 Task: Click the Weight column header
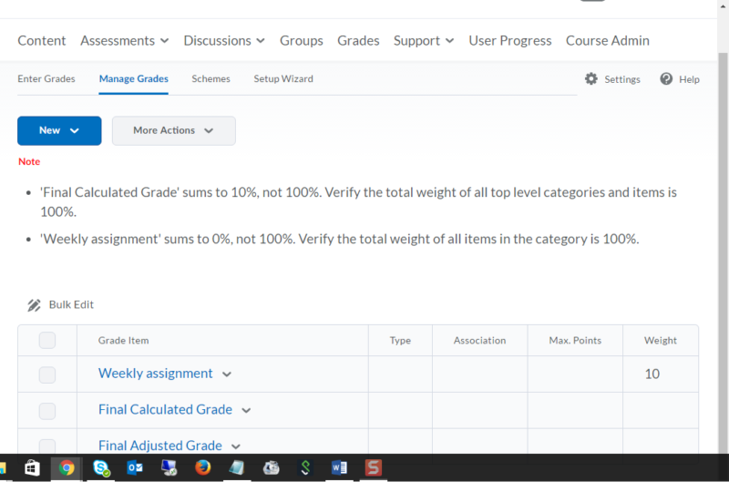click(660, 341)
